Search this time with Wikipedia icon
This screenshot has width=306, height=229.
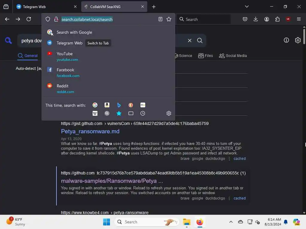click(95, 113)
